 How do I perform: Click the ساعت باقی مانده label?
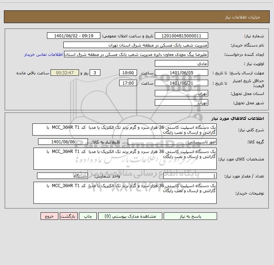click(33, 73)
